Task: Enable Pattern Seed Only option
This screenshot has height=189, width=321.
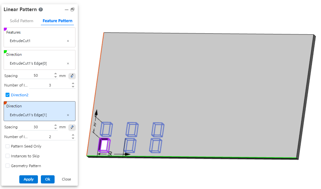Action: (x=8, y=146)
